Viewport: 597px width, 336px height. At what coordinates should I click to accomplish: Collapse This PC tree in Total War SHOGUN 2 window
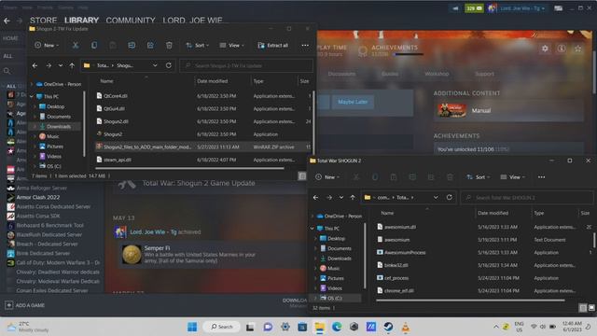click(312, 229)
